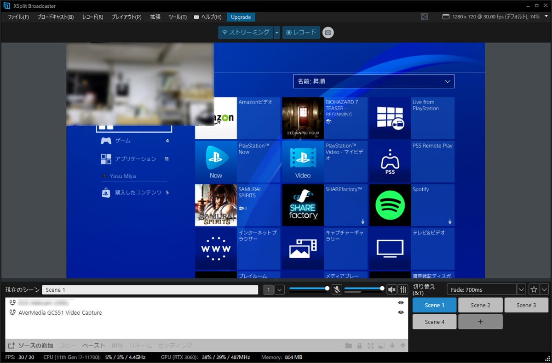Click the folder icon in the source toolbar

pos(349,346)
